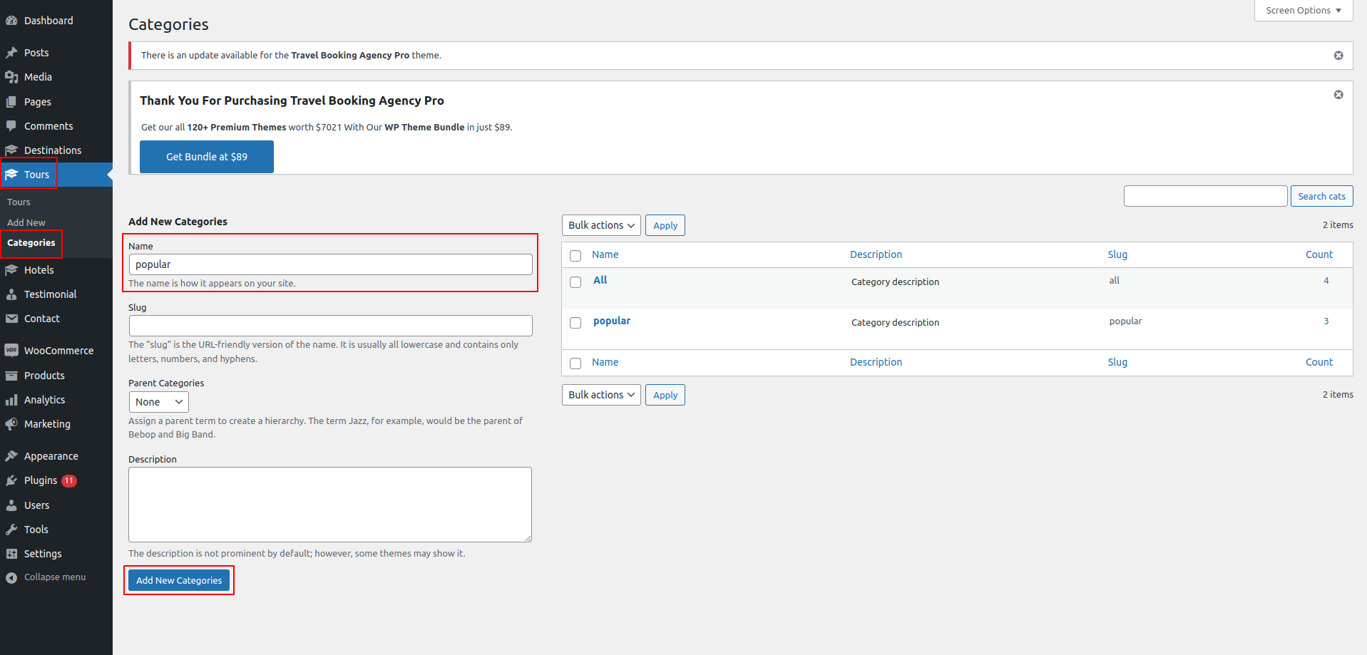Open count 3 for popular category
This screenshot has width=1367, height=655.
(x=1326, y=321)
